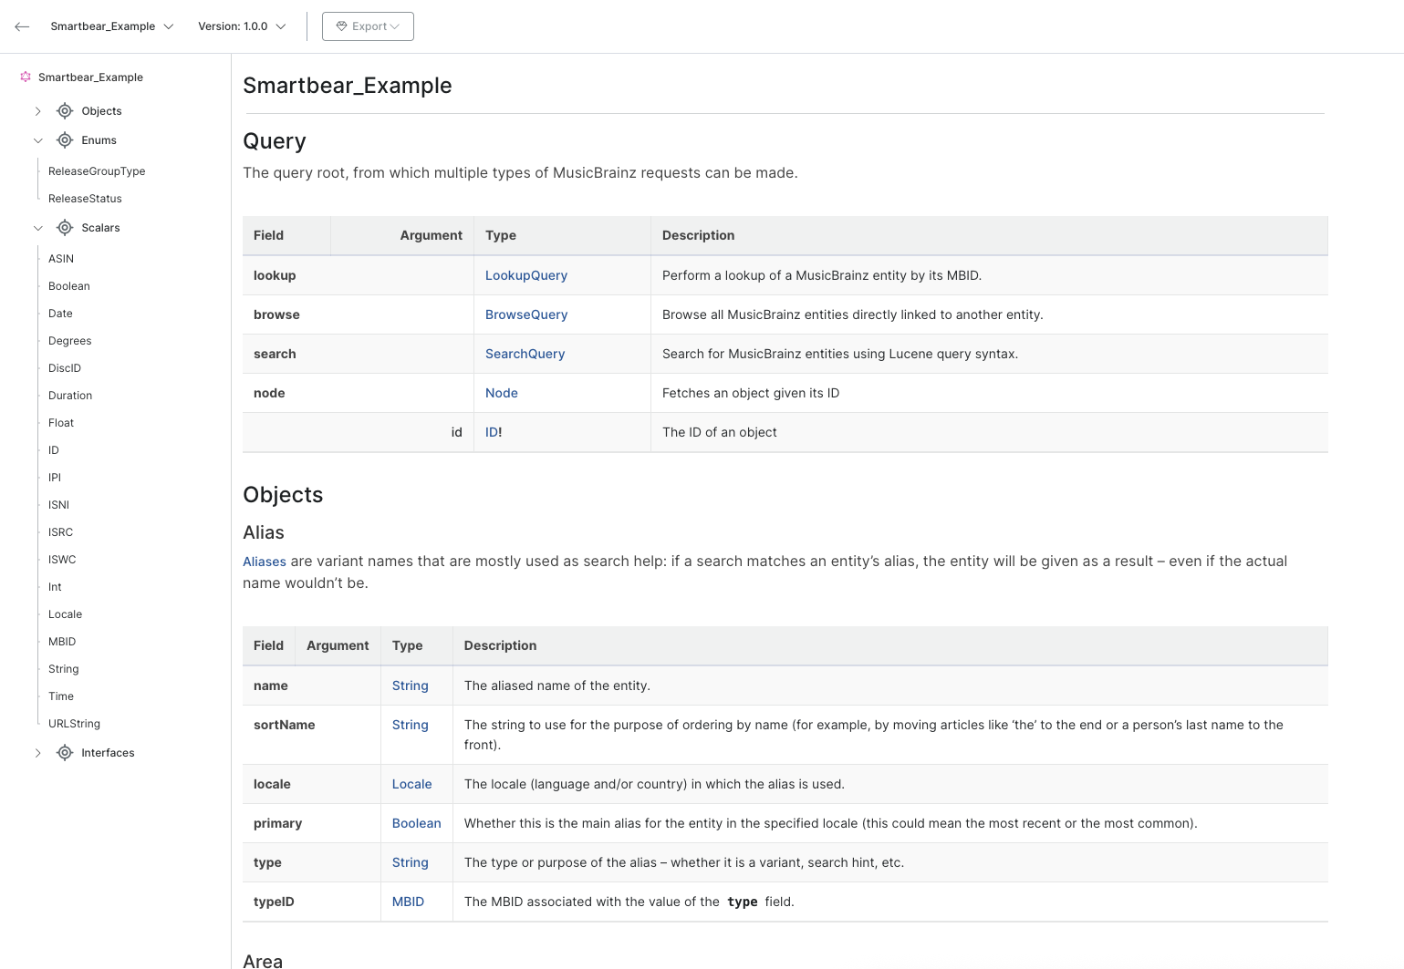This screenshot has height=969, width=1404.
Task: Expand the Objects section in the sidebar
Action: click(37, 110)
